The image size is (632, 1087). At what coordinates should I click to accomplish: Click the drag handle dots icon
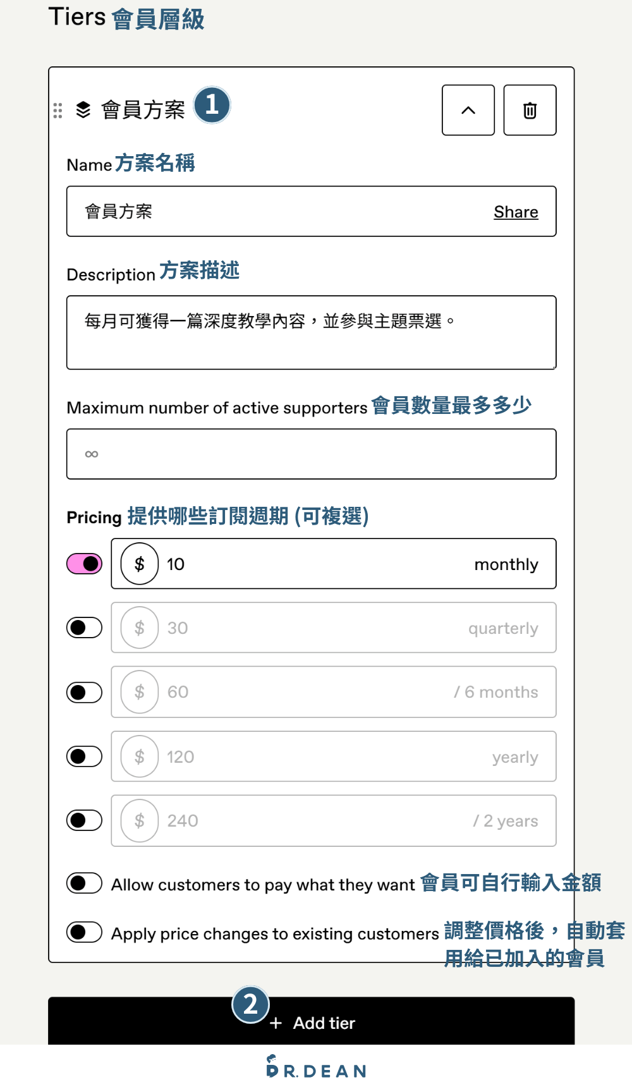[58, 110]
